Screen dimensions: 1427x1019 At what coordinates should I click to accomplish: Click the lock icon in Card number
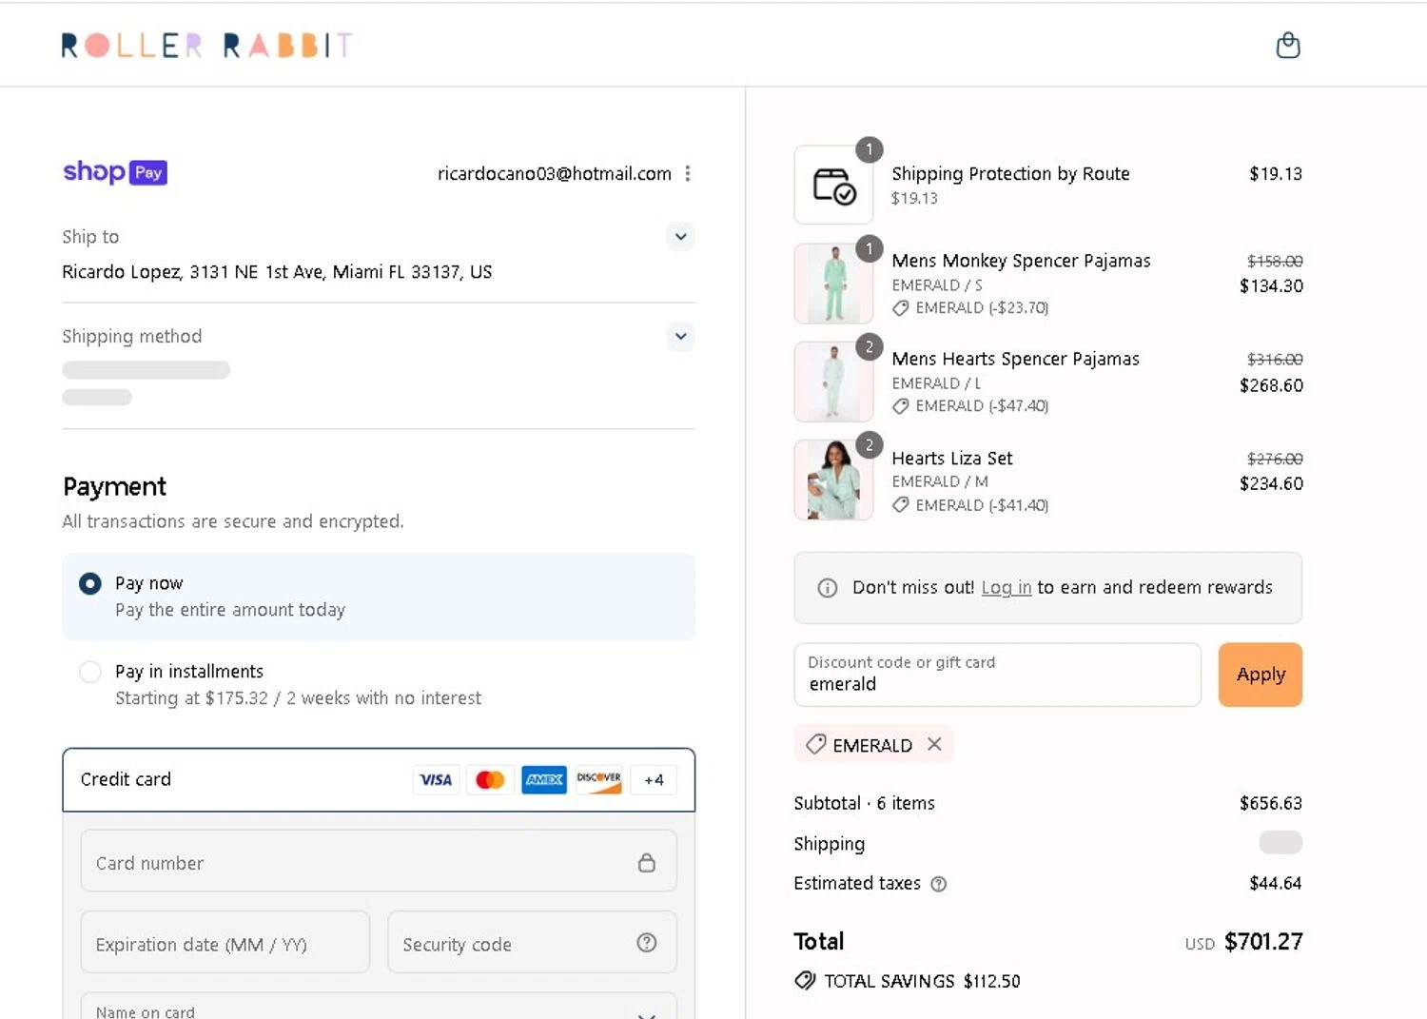click(x=646, y=862)
